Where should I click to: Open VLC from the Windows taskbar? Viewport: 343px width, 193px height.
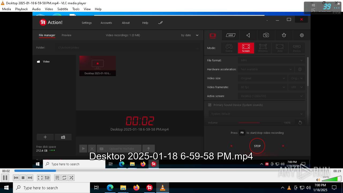tap(162, 188)
